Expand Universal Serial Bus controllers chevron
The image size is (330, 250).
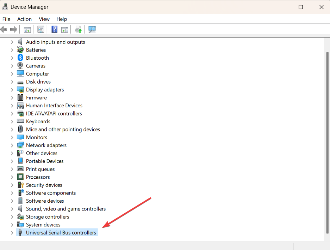[x=12, y=233]
